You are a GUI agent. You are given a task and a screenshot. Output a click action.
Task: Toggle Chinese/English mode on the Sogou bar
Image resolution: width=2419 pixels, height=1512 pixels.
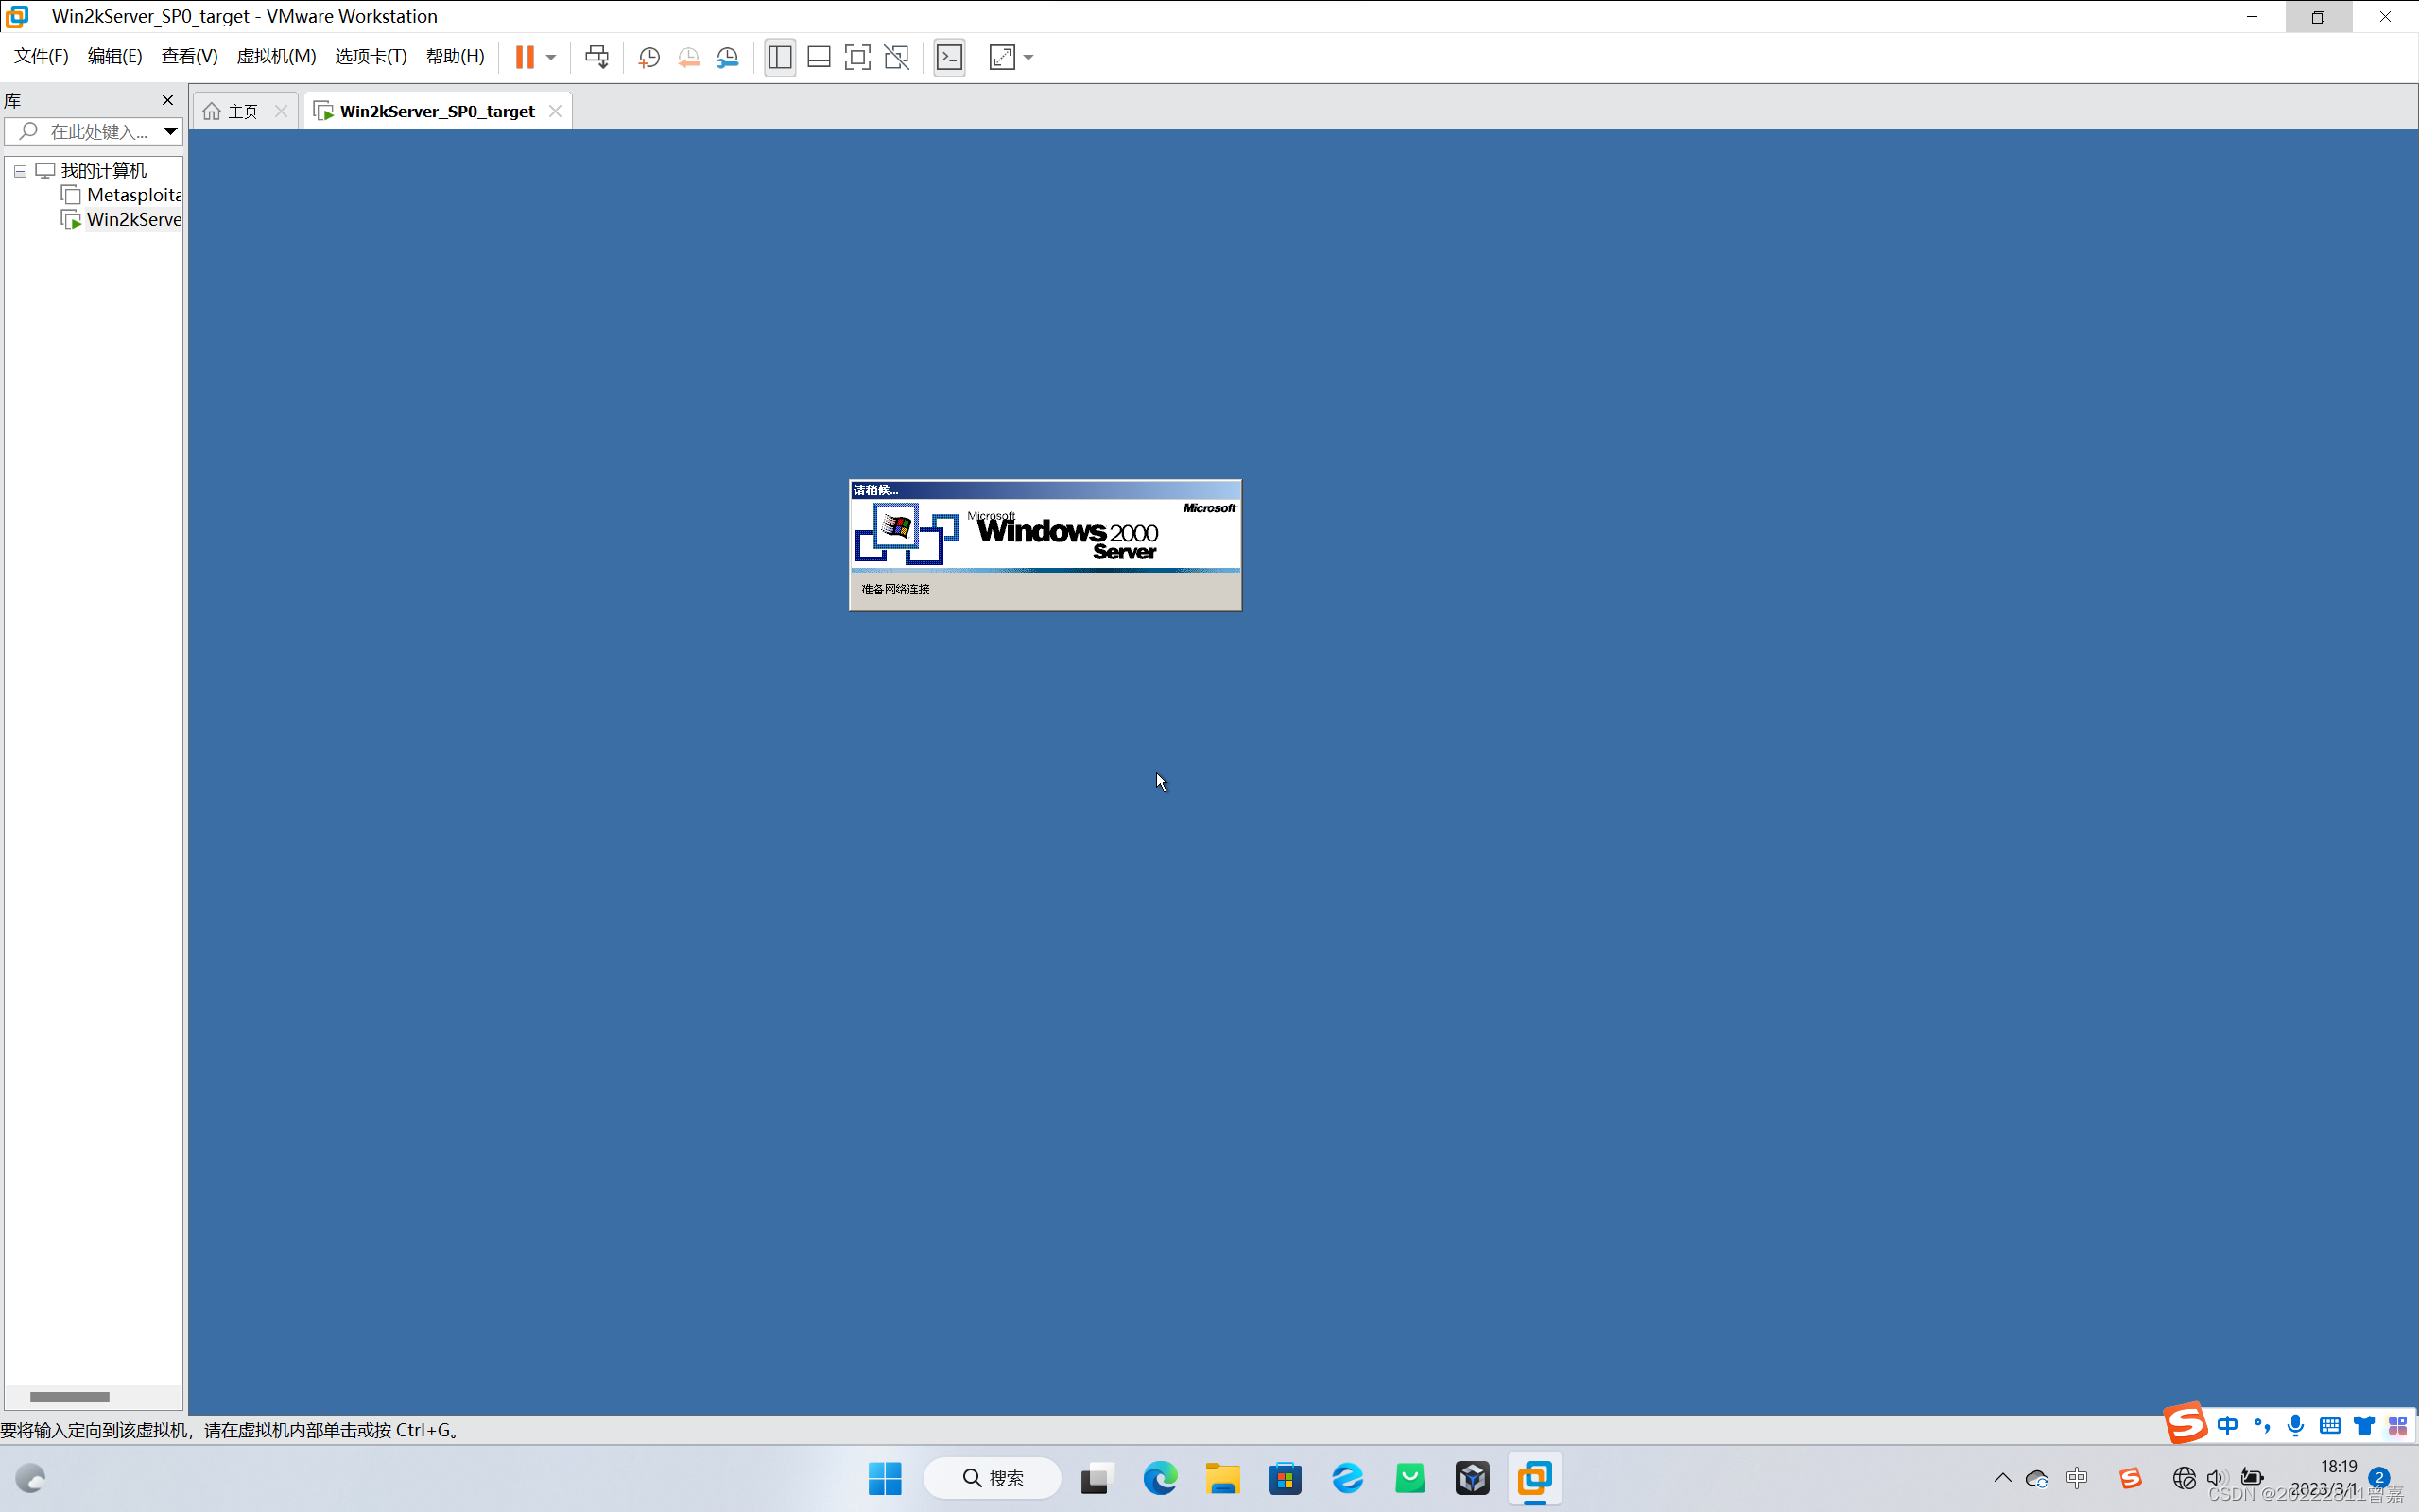click(2227, 1426)
